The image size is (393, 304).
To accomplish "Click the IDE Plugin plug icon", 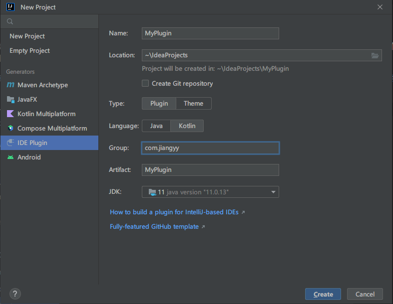I will 10,143.
